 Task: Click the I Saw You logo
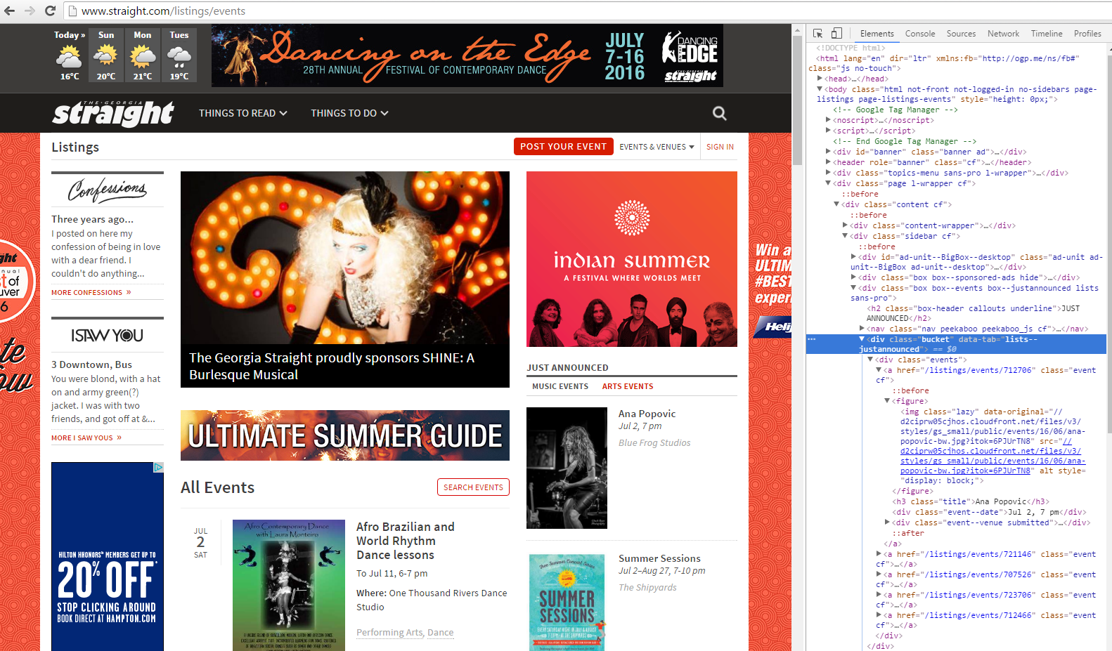click(107, 336)
